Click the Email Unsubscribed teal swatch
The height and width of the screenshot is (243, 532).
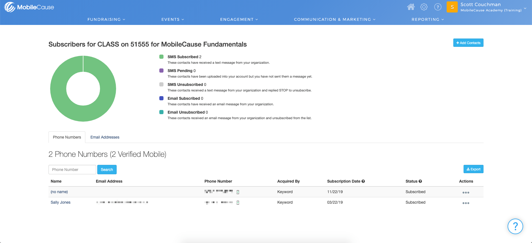(x=161, y=112)
